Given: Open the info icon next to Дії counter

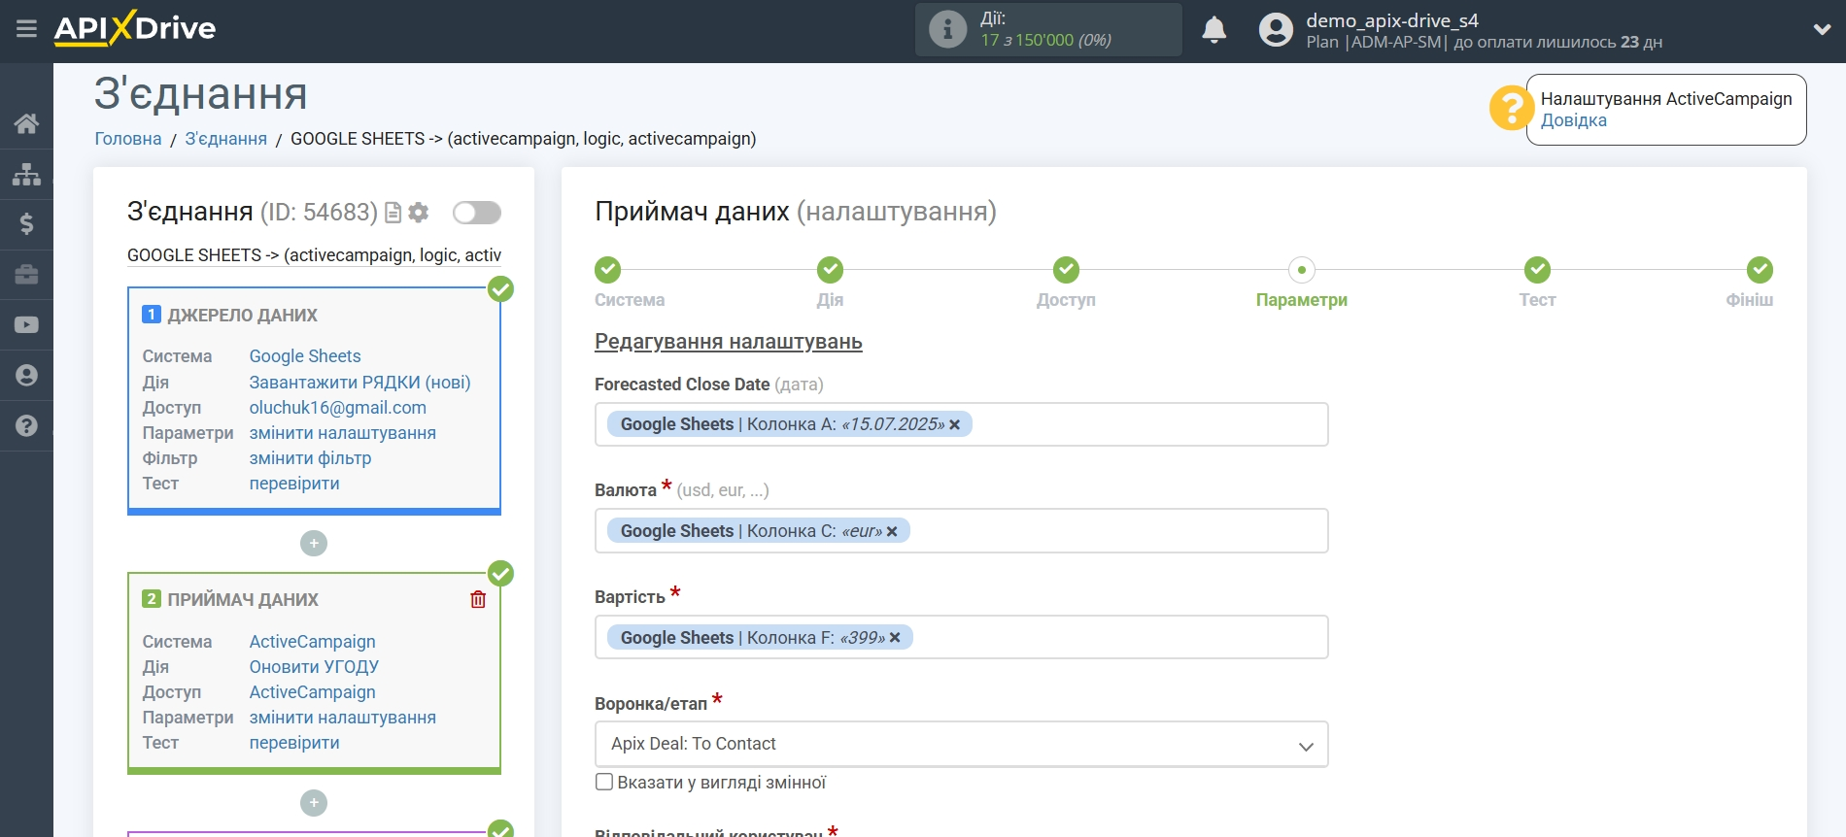Looking at the screenshot, I should click(x=947, y=29).
